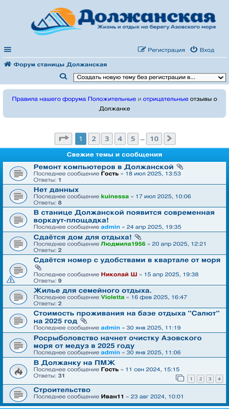Click the Вход login link
Viewport: 229px width, 409px height.
click(x=202, y=50)
